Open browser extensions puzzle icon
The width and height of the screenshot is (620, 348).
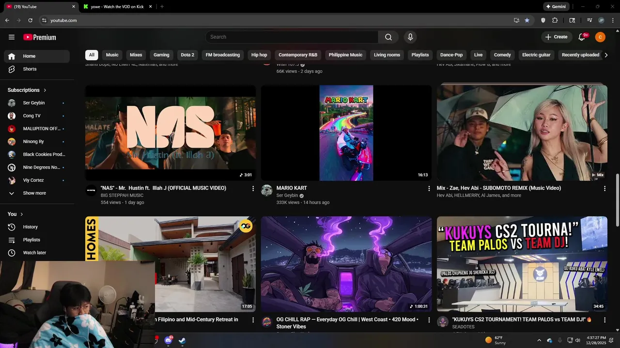pos(555,20)
